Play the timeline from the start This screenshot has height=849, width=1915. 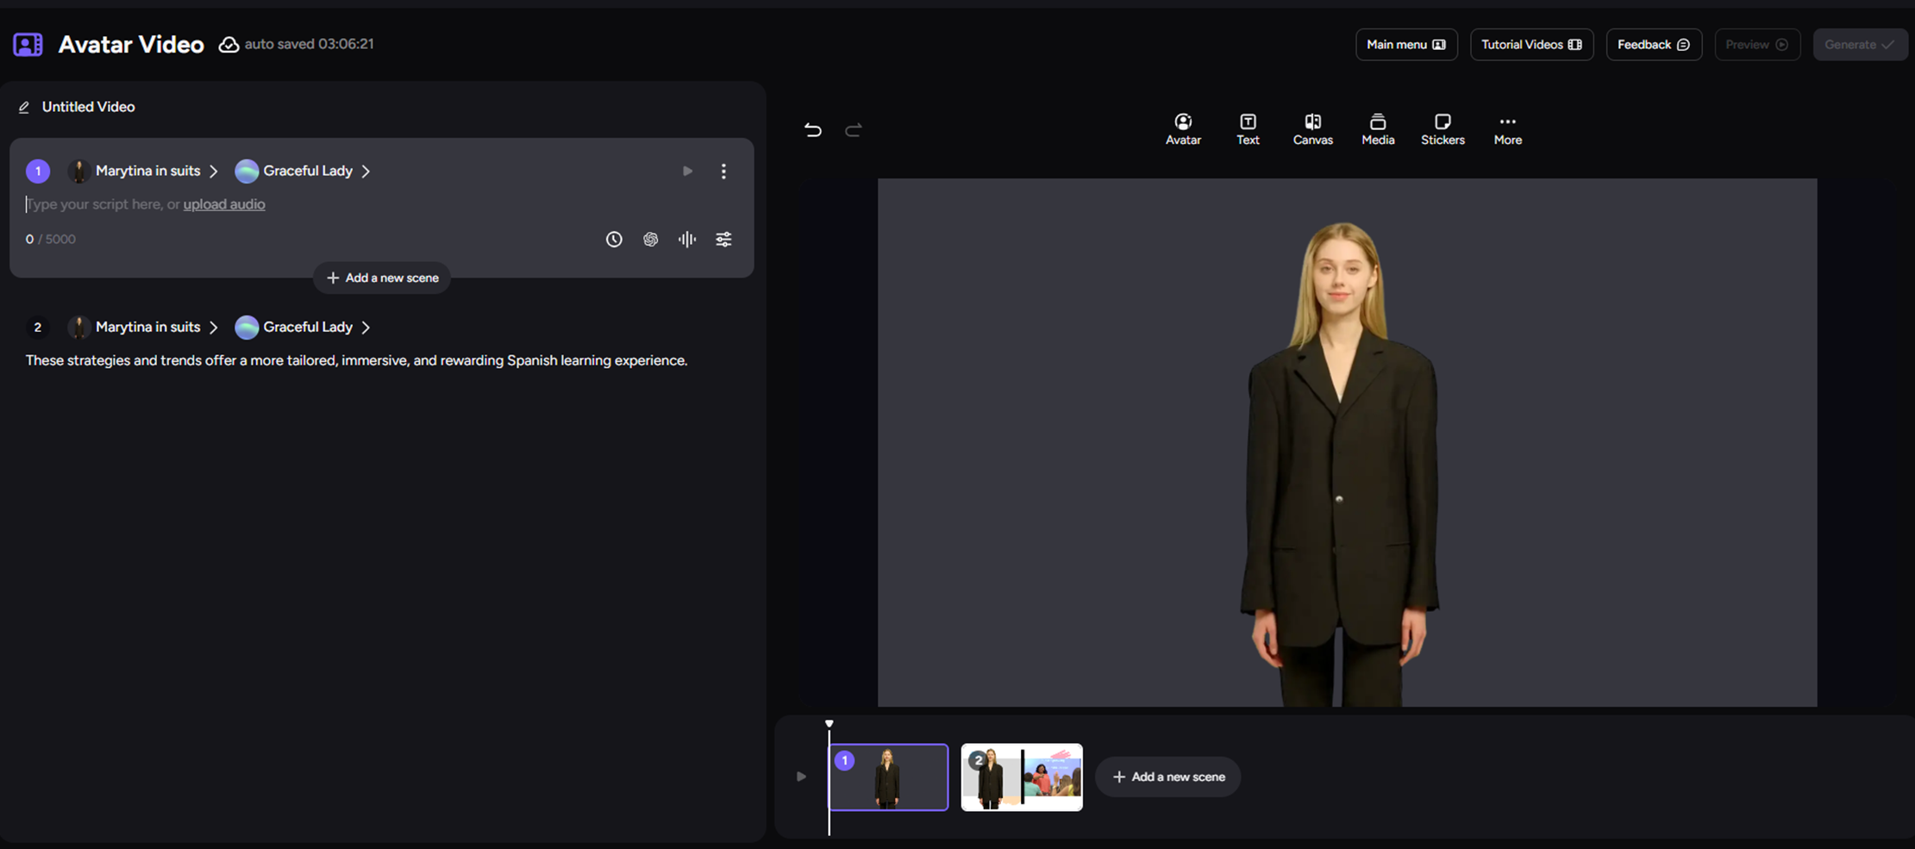801,777
